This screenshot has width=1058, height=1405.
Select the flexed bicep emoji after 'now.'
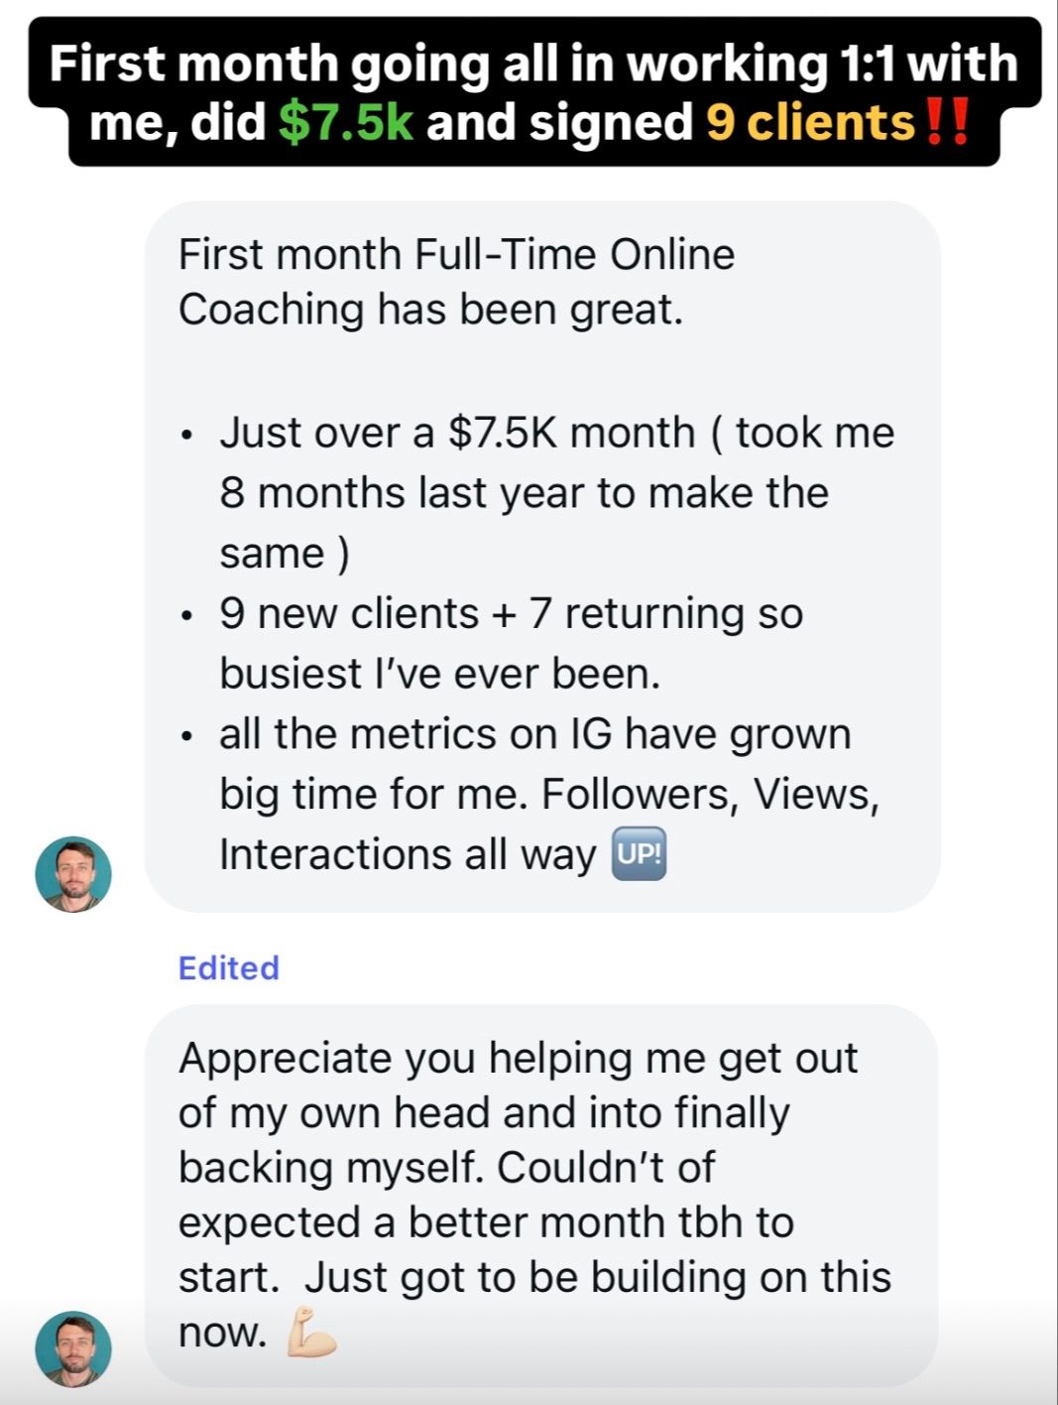click(311, 1333)
